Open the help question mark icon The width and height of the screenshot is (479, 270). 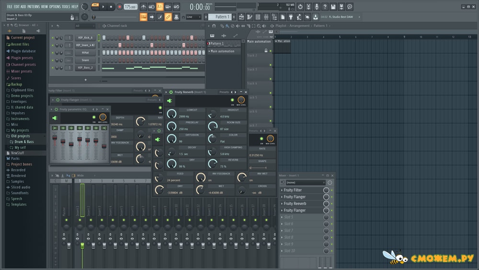click(325, 6)
